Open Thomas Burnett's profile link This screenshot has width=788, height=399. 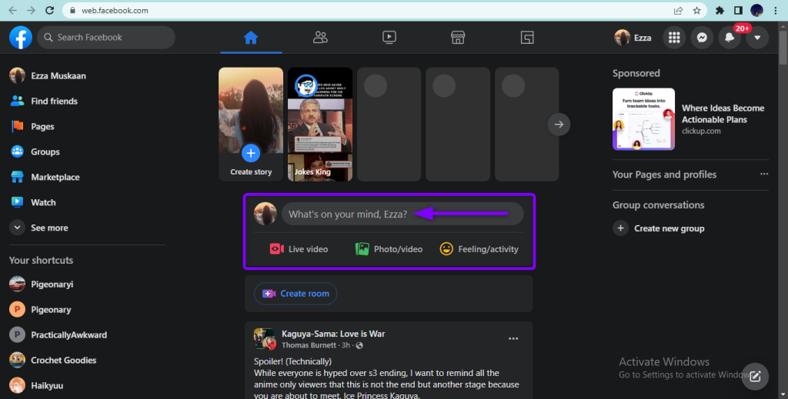coord(309,345)
